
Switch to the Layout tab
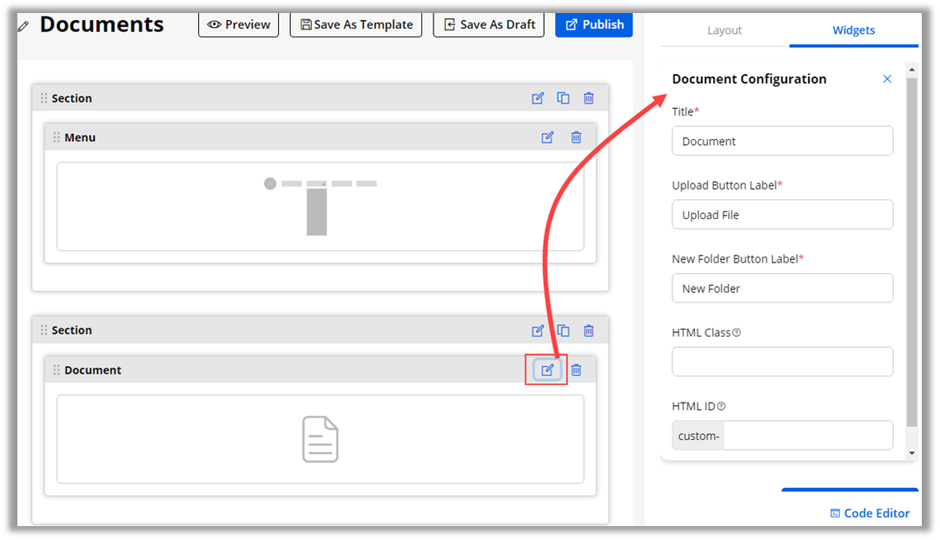click(x=724, y=30)
